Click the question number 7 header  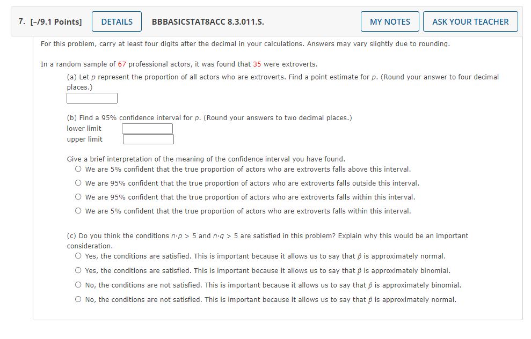click(x=20, y=21)
